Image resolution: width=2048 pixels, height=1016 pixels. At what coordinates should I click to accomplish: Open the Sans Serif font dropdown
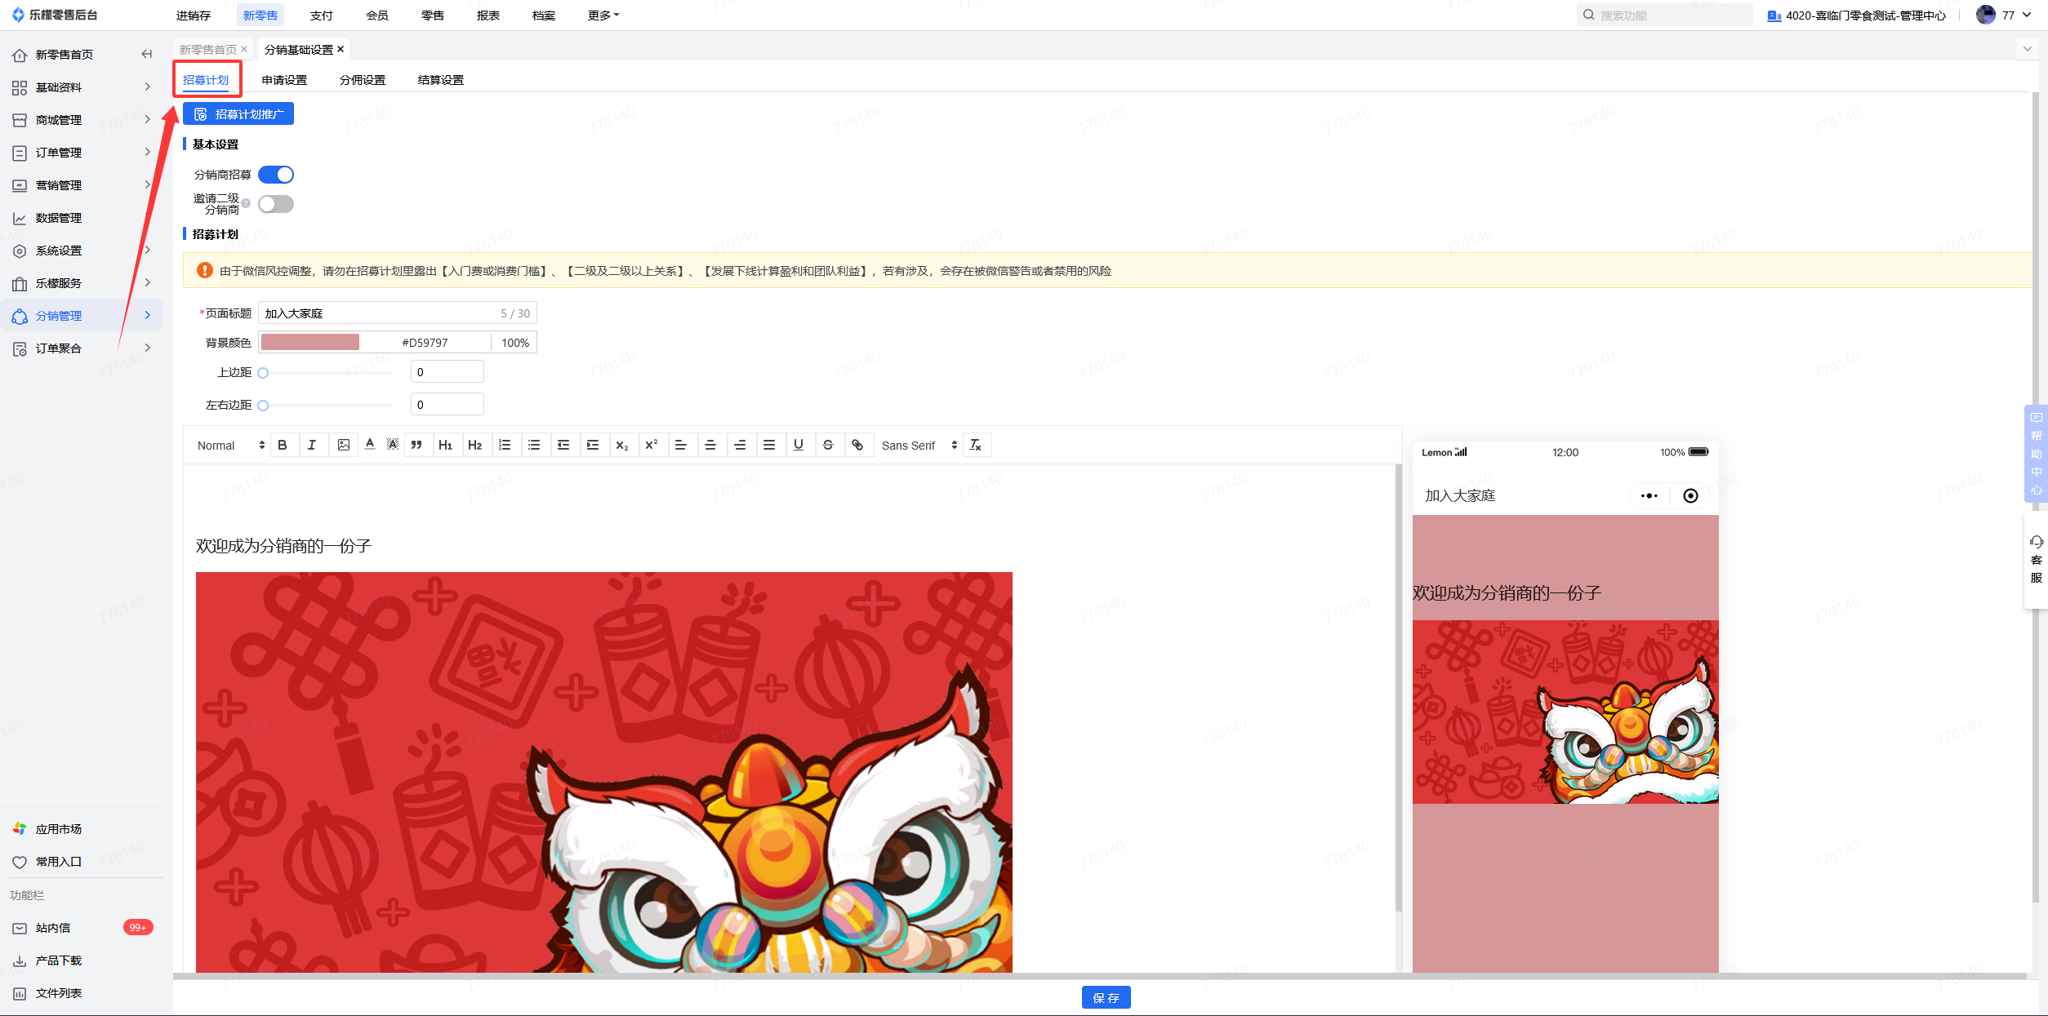pos(919,445)
